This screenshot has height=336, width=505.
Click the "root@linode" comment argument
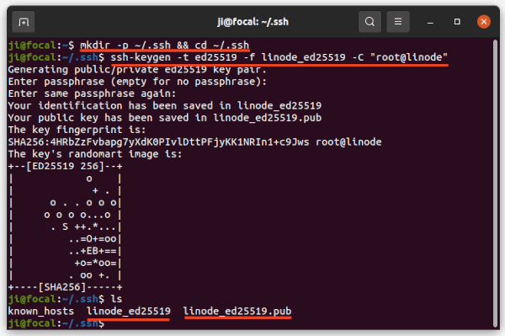pos(409,57)
